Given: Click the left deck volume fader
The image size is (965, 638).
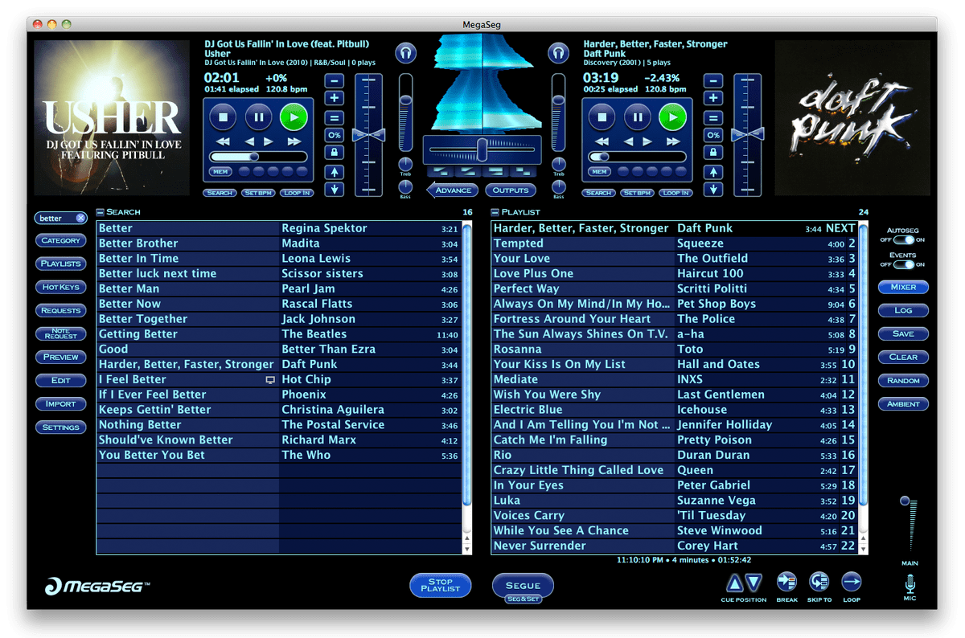Looking at the screenshot, I should tap(406, 100).
